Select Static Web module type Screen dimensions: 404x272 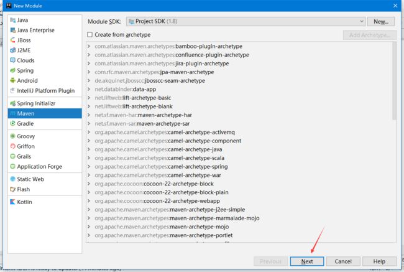(x=45, y=179)
